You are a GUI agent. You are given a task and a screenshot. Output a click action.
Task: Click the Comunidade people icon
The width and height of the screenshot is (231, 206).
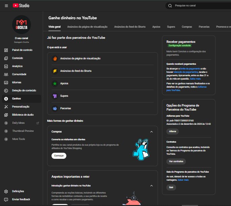pos(6,75)
